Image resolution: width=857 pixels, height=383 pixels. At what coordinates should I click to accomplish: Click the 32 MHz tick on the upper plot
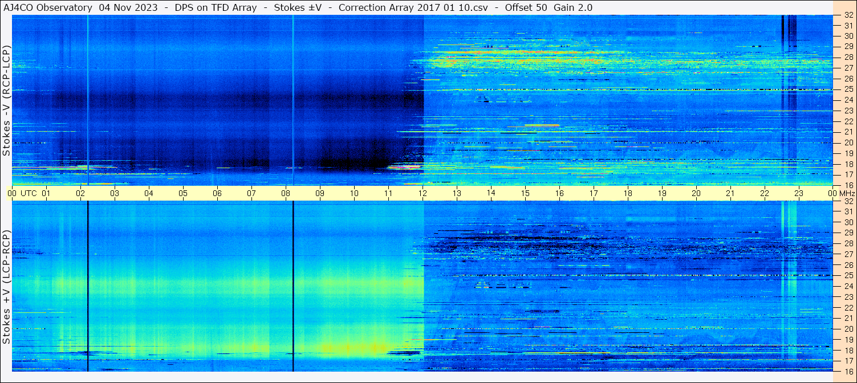(848, 16)
